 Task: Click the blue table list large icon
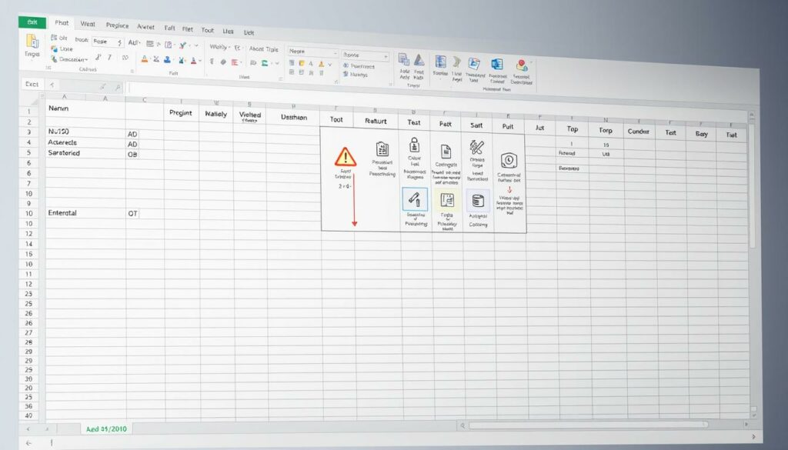441,62
